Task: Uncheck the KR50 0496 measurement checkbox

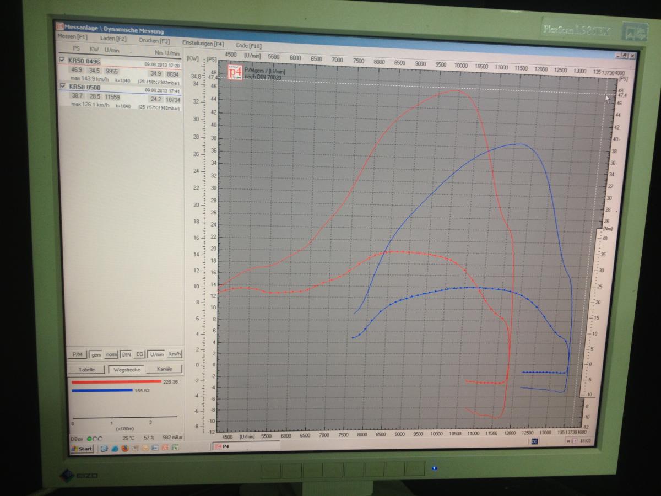Action: click(x=62, y=60)
